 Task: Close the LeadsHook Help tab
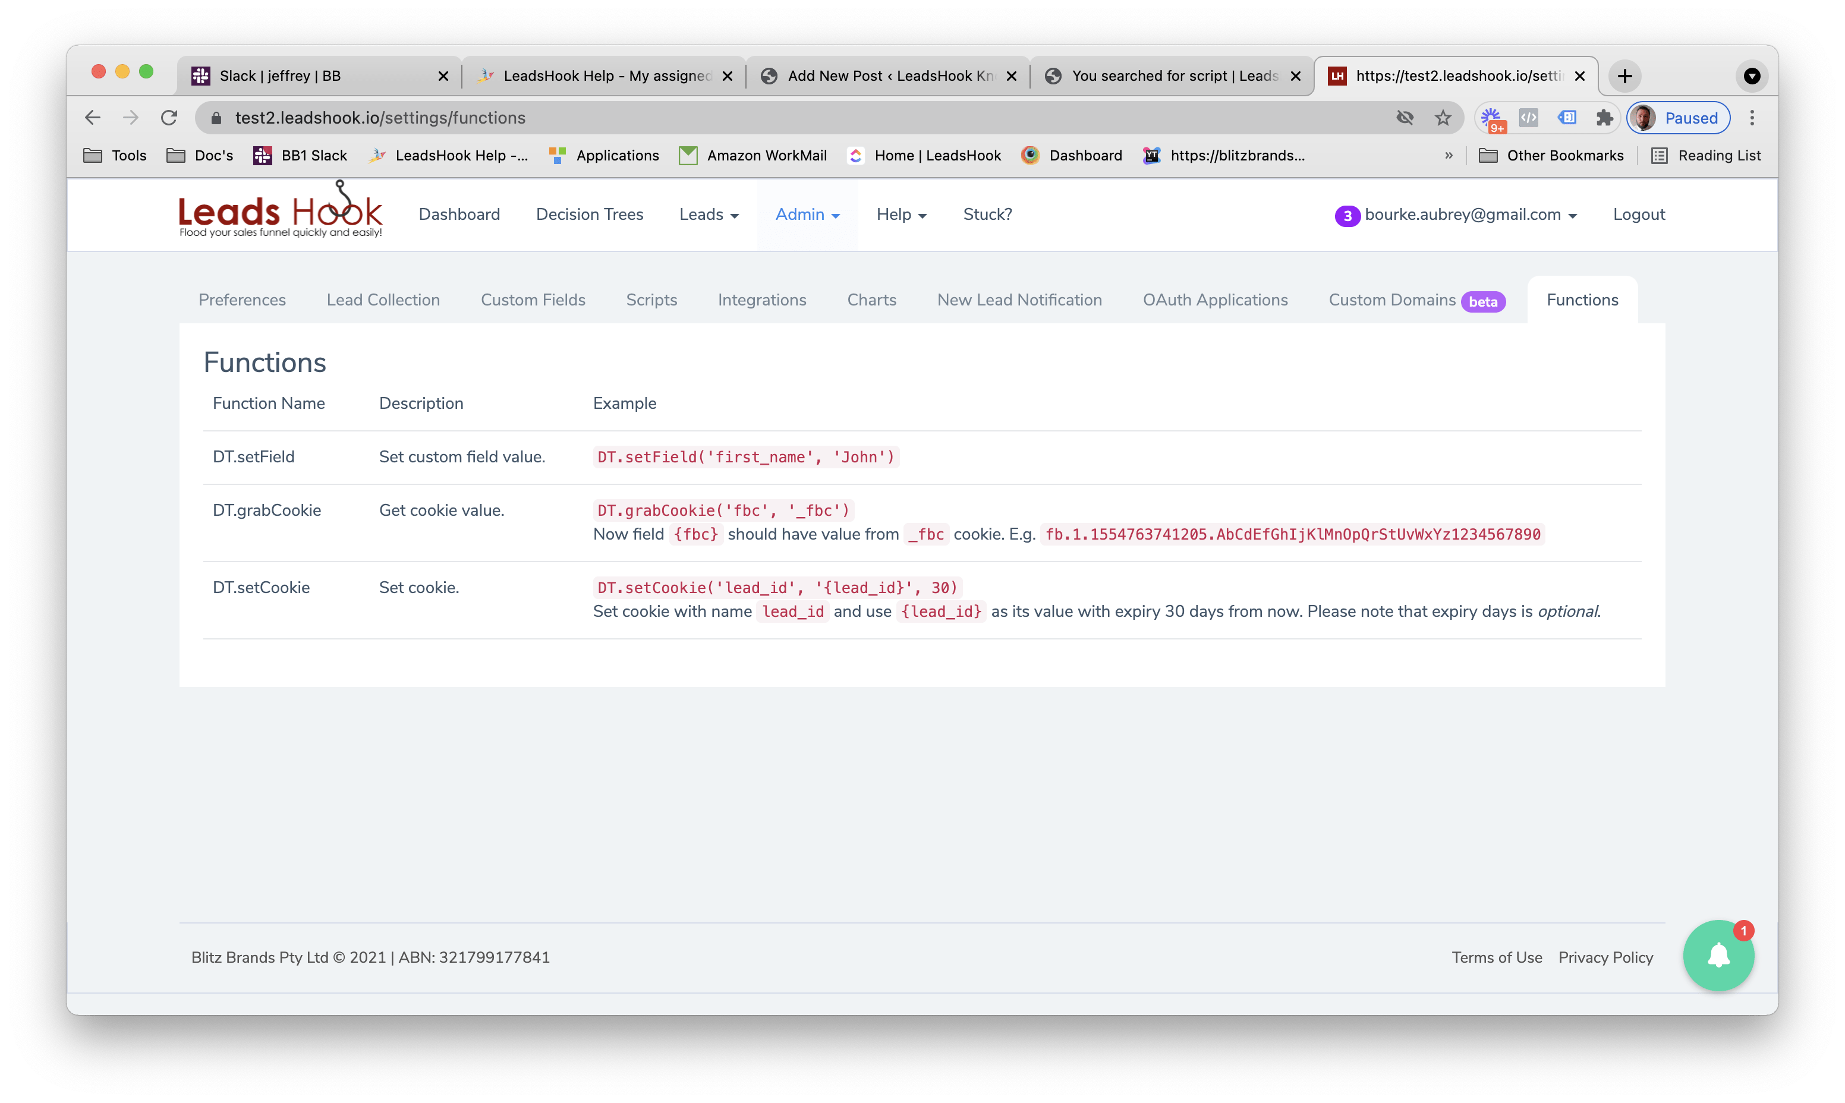(727, 76)
